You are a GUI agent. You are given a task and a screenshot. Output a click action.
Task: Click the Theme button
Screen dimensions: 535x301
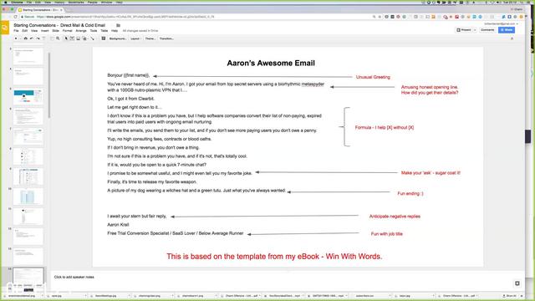tap(150, 38)
